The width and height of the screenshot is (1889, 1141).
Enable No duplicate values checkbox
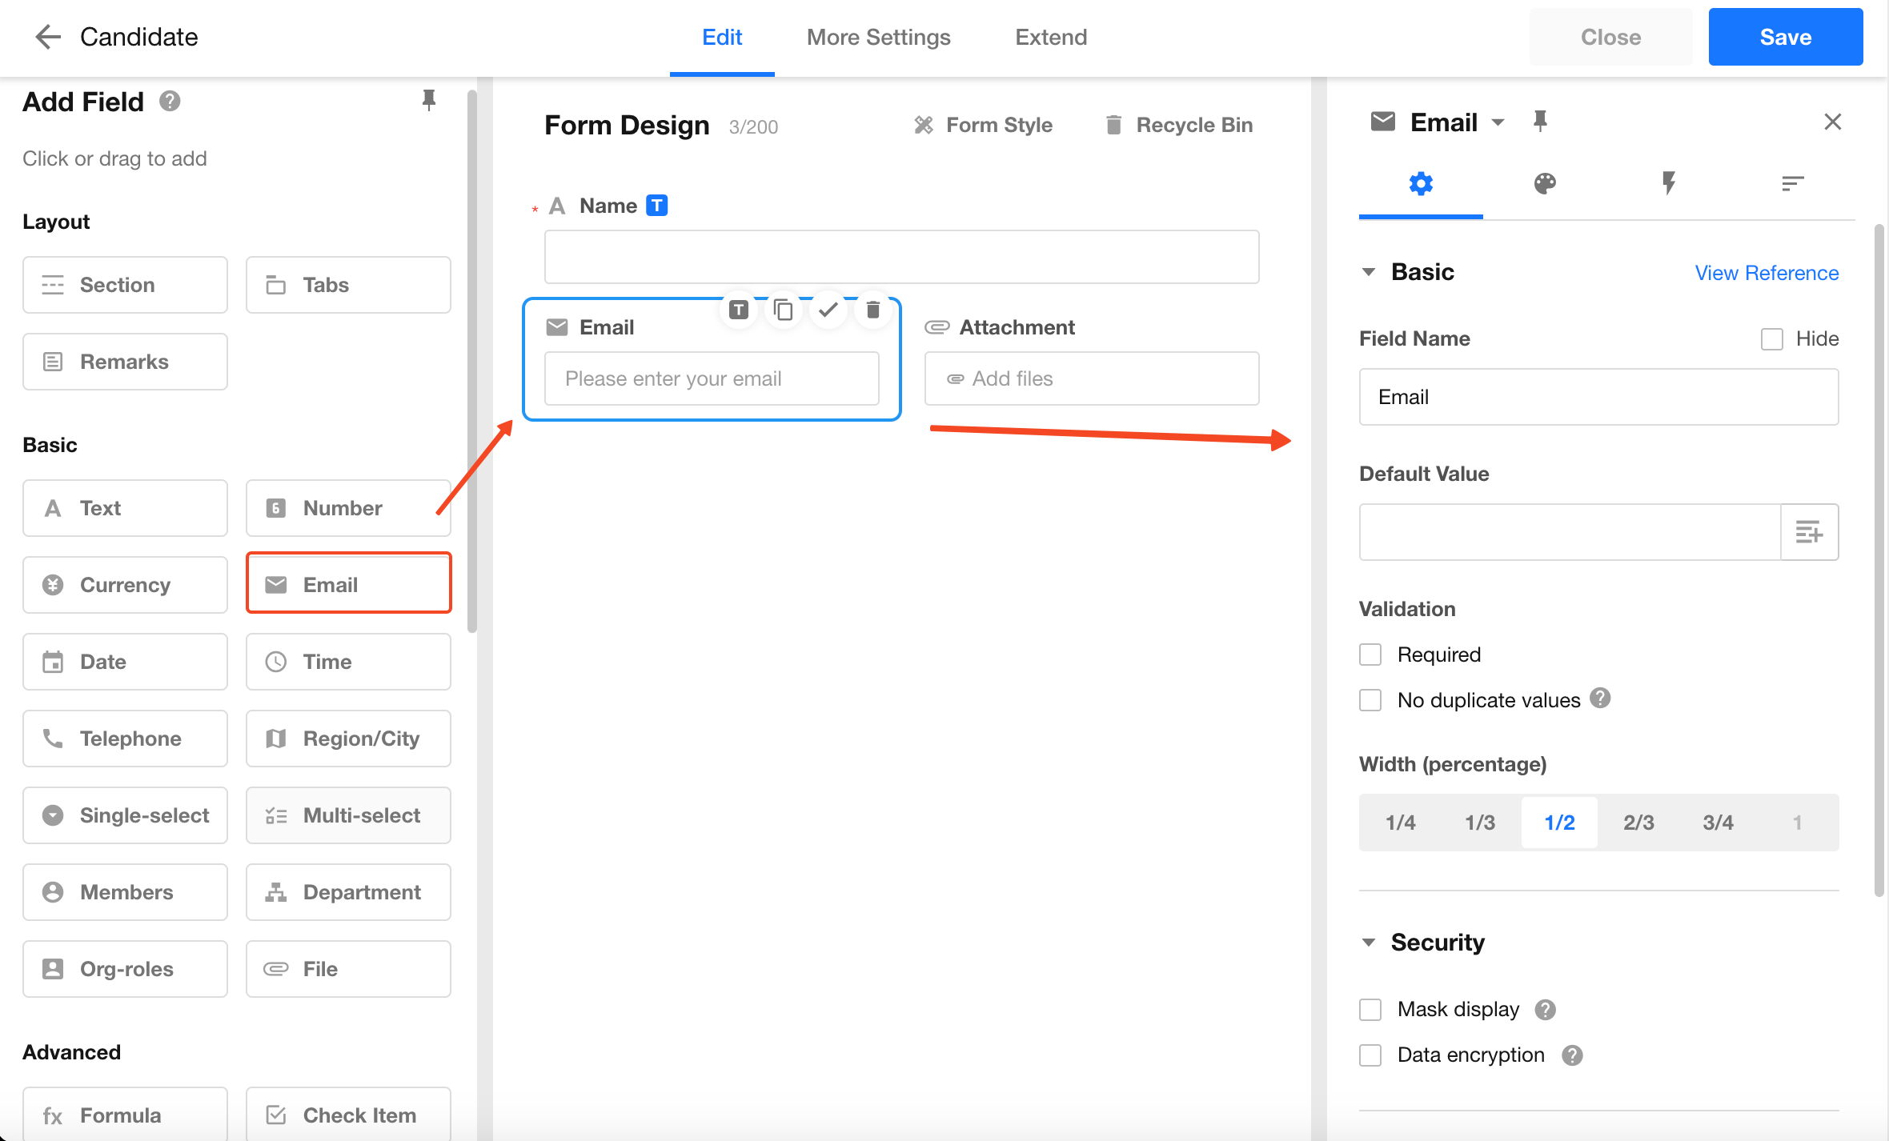tap(1370, 700)
